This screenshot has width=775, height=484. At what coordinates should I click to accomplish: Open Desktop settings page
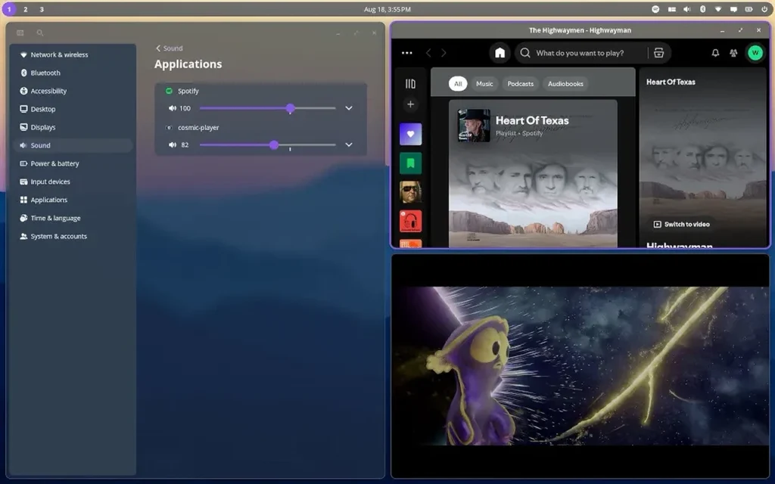73,109
